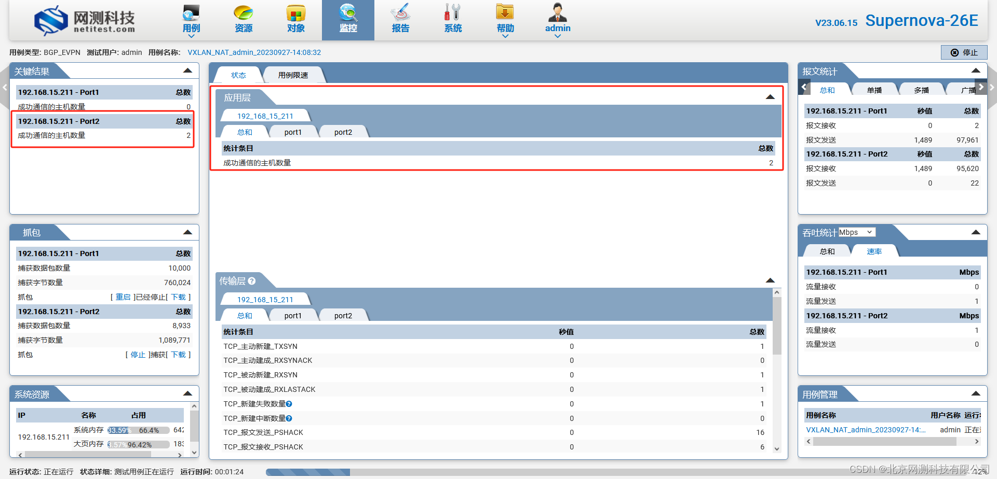This screenshot has width=997, height=479.
Task: Select 报文统计 总和 tab
Action: (x=827, y=90)
